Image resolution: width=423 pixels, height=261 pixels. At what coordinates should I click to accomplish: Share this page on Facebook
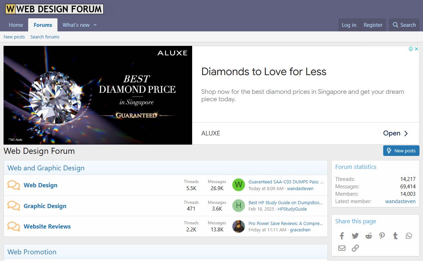tap(342, 236)
